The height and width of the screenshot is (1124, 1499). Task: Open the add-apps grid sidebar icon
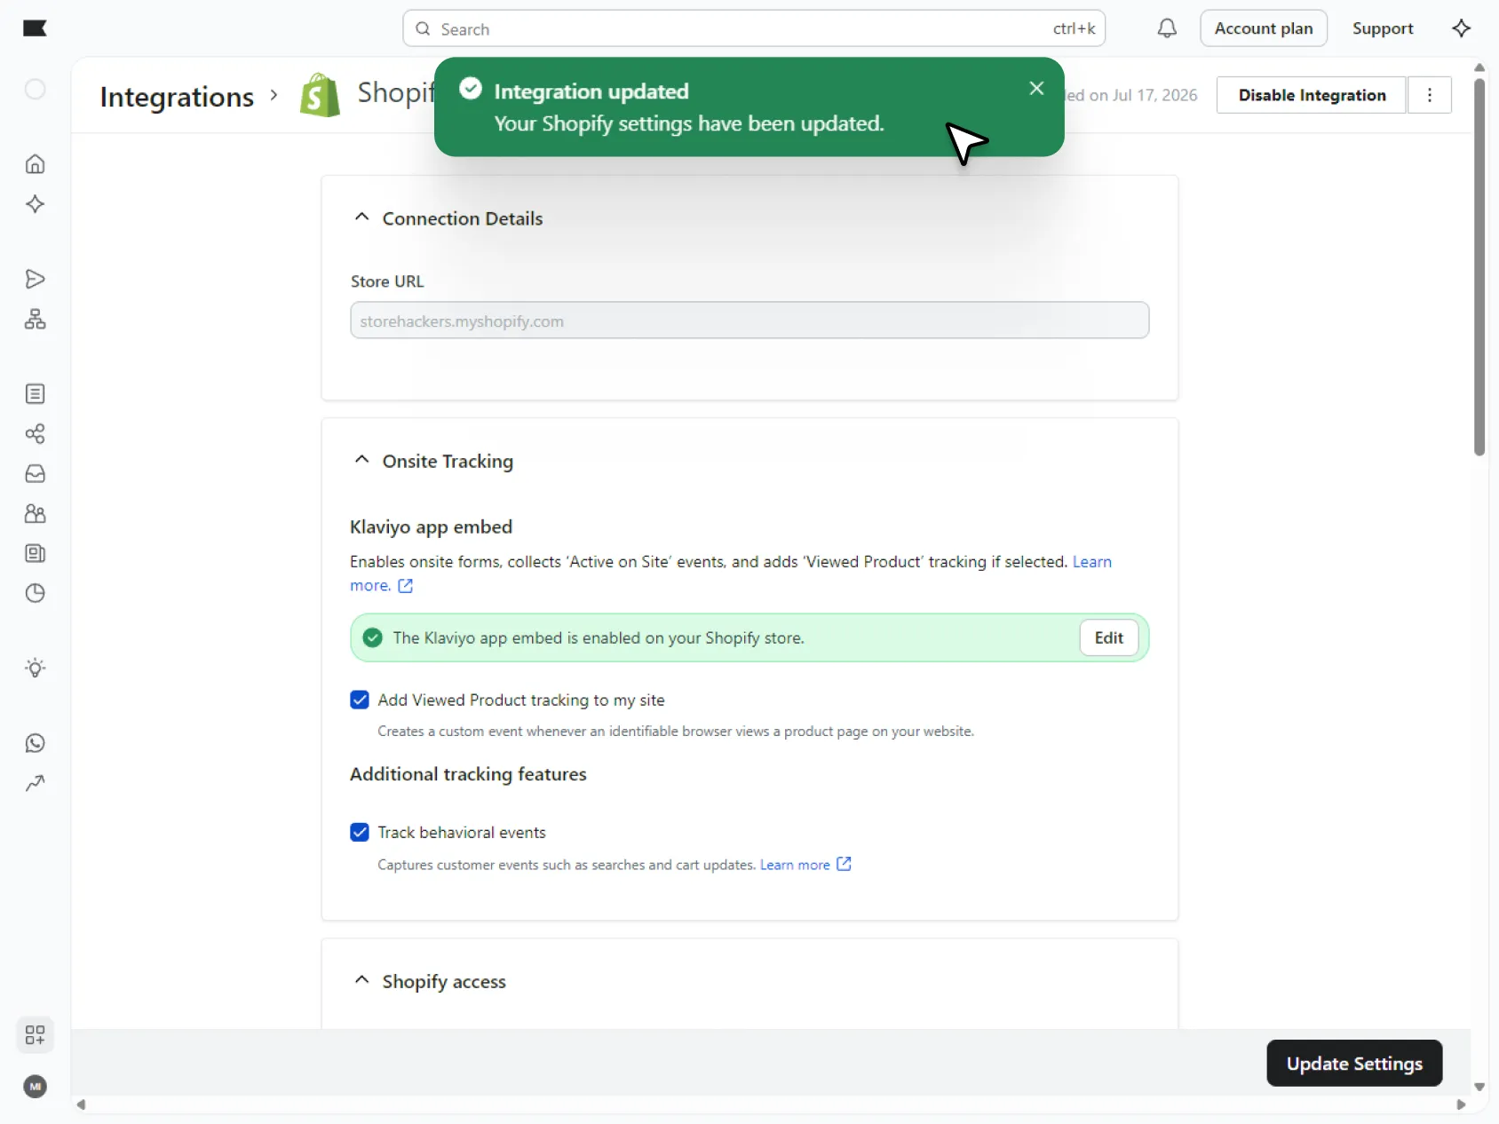[35, 1035]
